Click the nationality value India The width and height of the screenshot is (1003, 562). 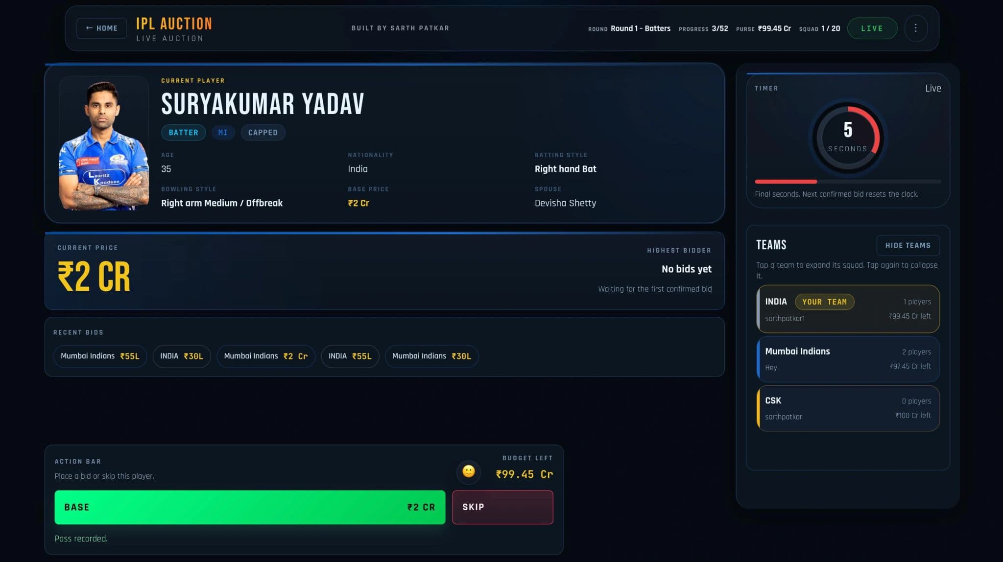pos(358,169)
